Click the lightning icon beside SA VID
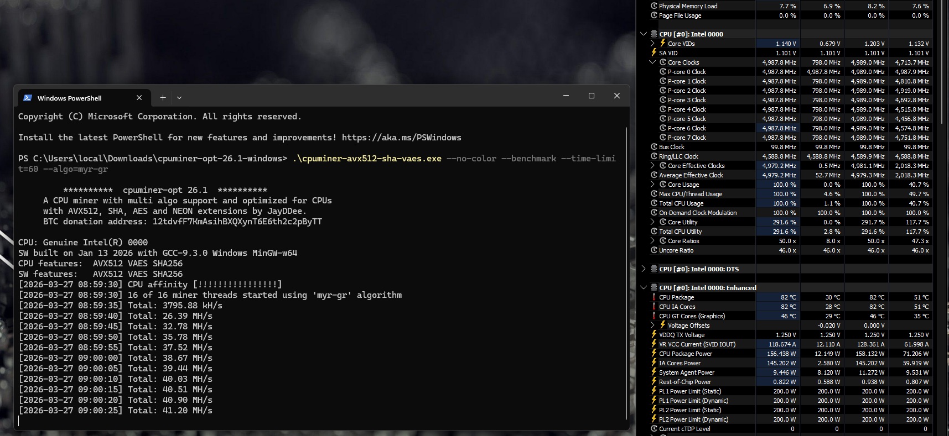 tap(654, 52)
